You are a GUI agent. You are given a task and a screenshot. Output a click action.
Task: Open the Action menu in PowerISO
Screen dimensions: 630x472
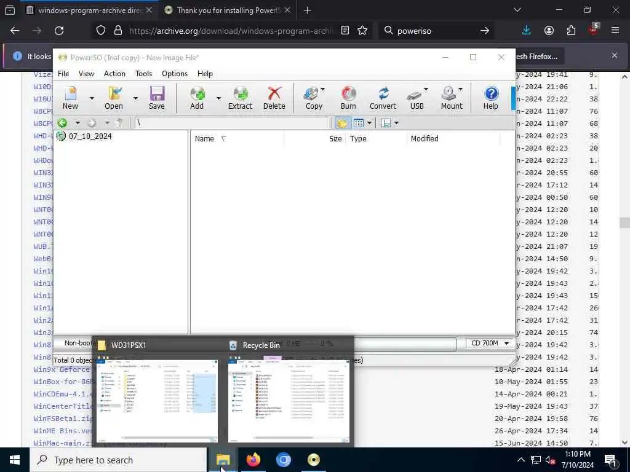[114, 74]
